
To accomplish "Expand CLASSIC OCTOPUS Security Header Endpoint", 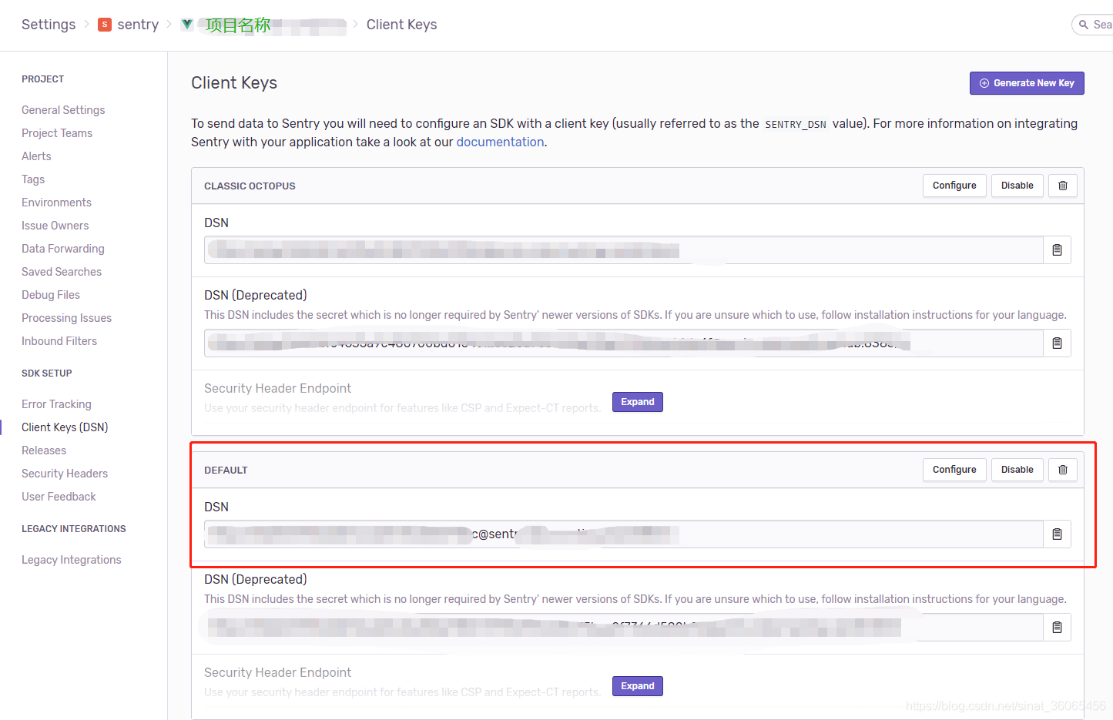I will click(x=637, y=402).
